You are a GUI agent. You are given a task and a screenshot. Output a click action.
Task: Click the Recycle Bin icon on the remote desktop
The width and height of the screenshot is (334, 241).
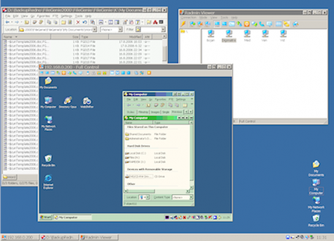point(48,160)
